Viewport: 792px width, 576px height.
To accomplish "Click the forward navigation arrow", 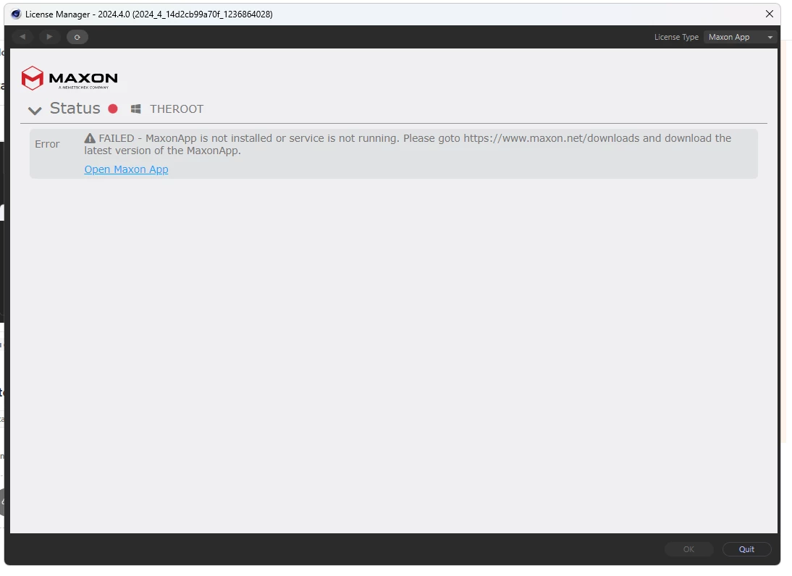I will point(49,37).
